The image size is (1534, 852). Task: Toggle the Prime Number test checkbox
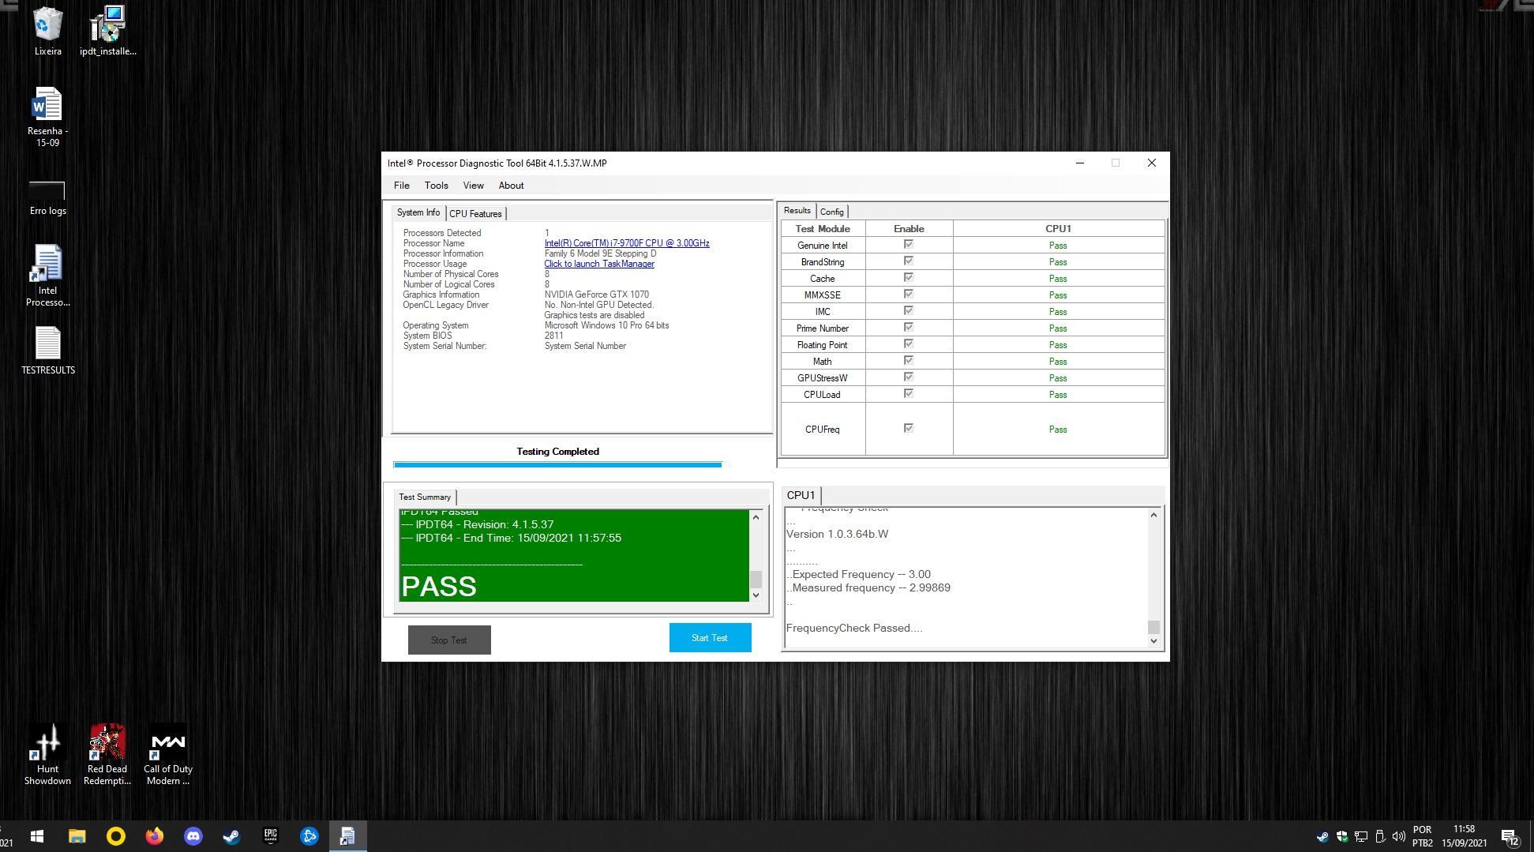pyautogui.click(x=908, y=328)
